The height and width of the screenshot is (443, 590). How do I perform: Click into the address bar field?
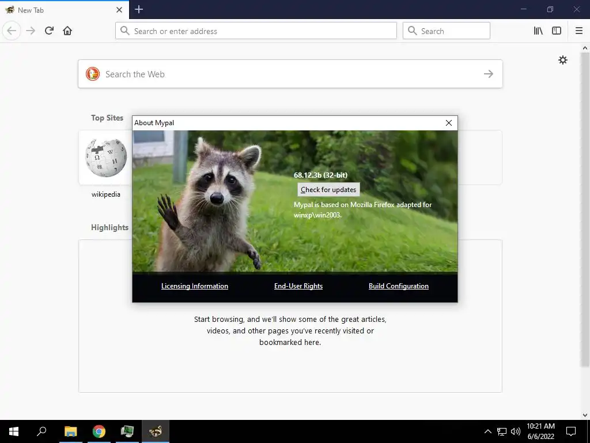click(x=256, y=31)
